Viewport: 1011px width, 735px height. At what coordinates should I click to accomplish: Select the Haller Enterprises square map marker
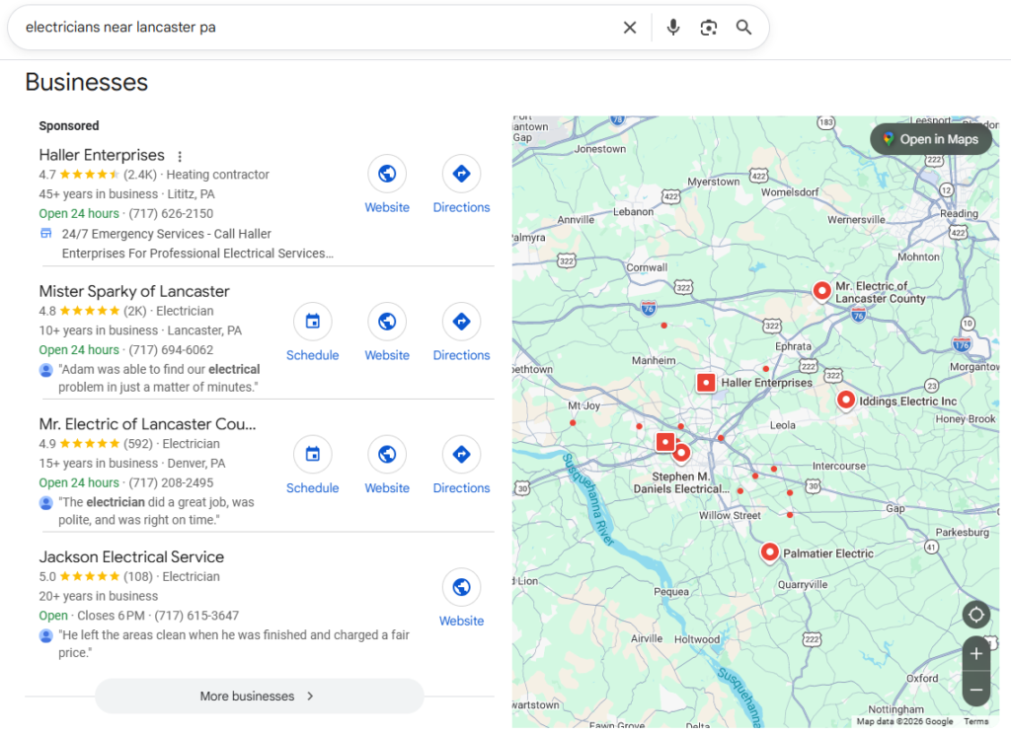point(706,382)
